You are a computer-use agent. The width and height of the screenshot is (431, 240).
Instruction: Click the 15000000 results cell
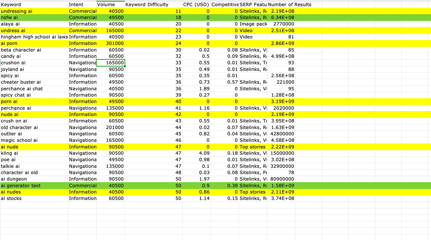(x=281, y=153)
